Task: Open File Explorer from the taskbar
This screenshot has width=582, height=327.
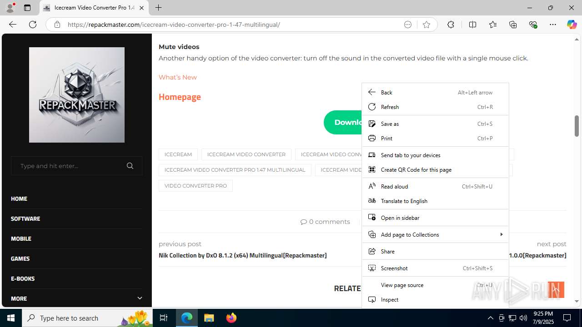Action: click(x=209, y=318)
